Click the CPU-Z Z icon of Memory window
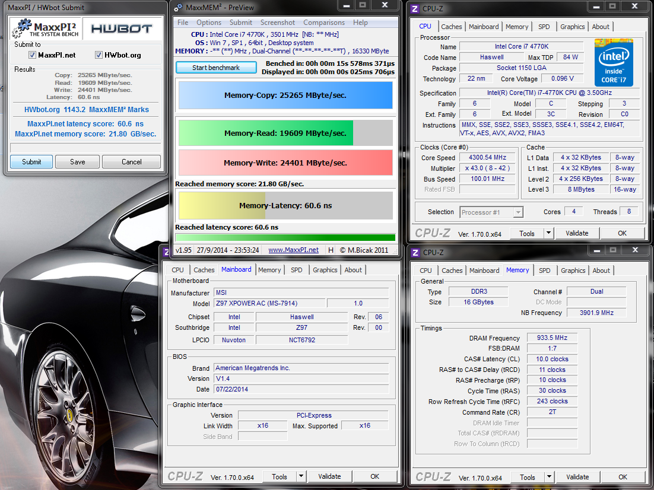The height and width of the screenshot is (490, 654). coord(415,253)
